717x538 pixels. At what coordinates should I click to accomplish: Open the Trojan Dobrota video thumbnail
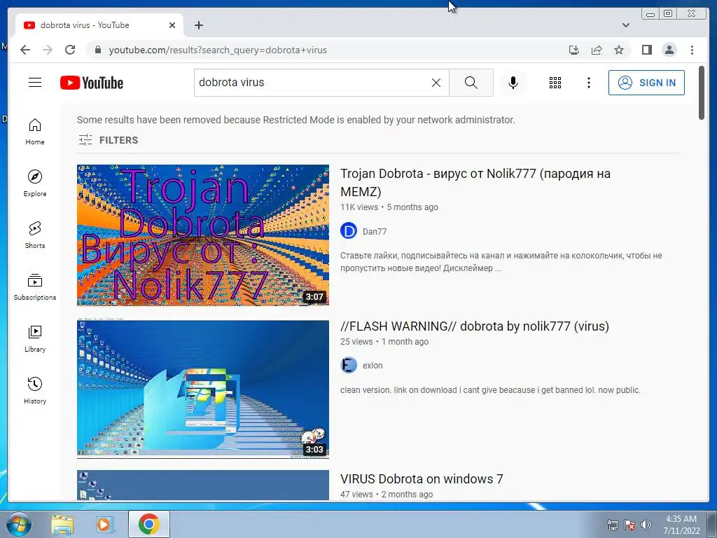pyautogui.click(x=202, y=235)
